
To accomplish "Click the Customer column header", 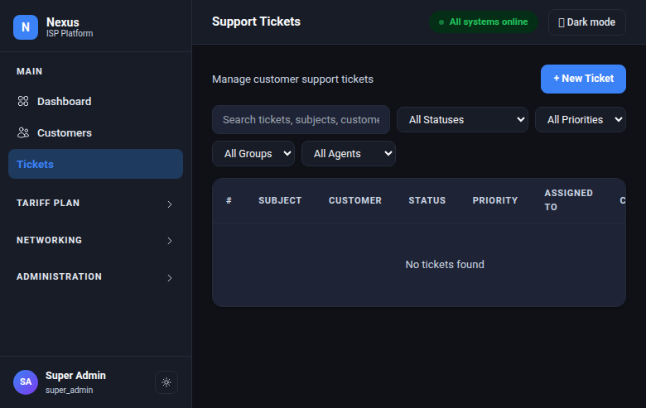I will (355, 200).
